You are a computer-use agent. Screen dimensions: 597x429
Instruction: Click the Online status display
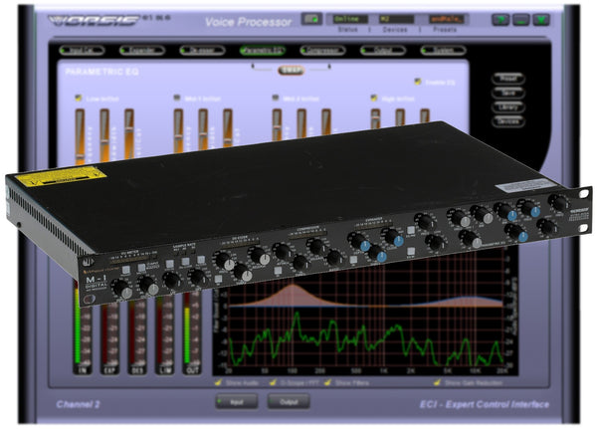[x=350, y=19]
